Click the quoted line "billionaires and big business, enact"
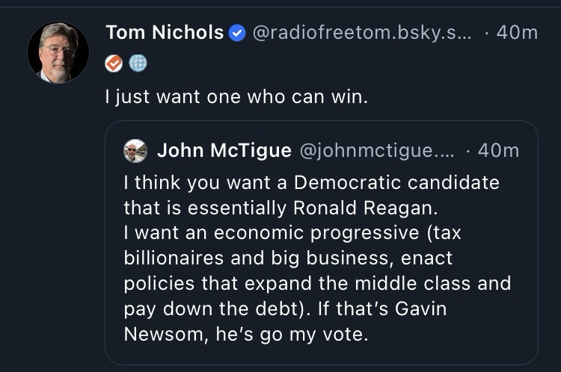The width and height of the screenshot is (561, 372). pyautogui.click(x=288, y=258)
